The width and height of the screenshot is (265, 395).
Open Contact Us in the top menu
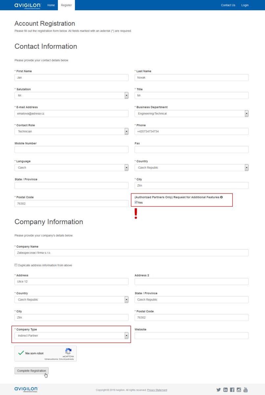click(228, 5)
